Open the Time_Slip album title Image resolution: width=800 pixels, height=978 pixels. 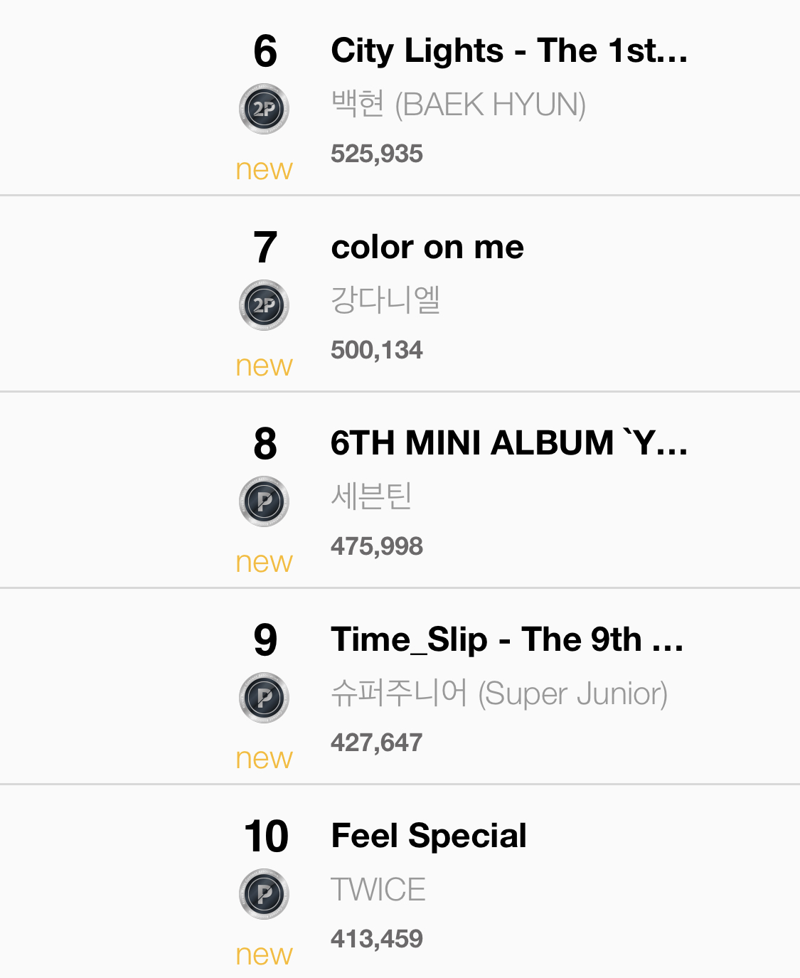(x=507, y=639)
